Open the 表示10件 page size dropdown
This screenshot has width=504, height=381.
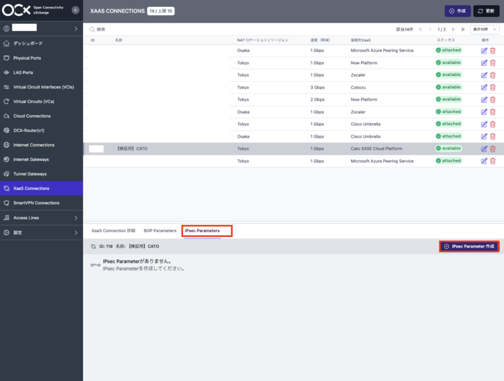tap(484, 29)
